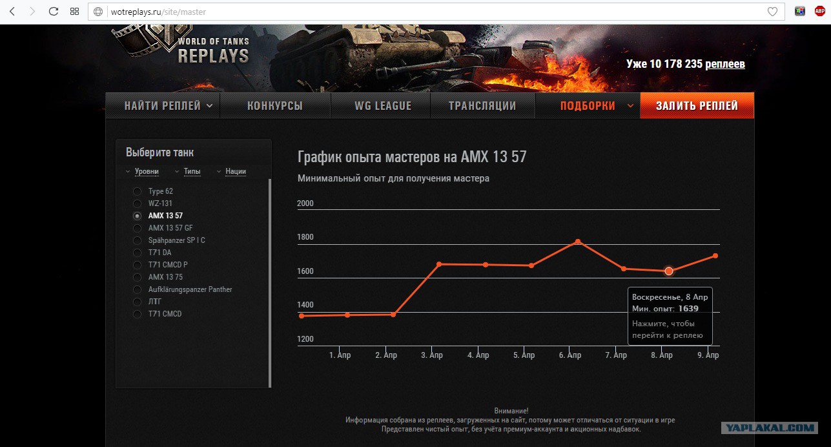Image resolution: width=831 pixels, height=447 pixels.
Task: Click the tank list vertical scrollbar
Action: point(270,283)
